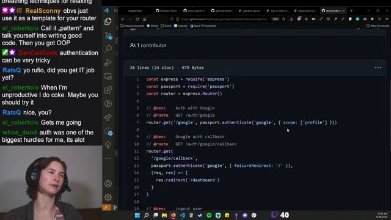Open Windows taskbar search
The height and width of the screenshot is (220, 391).
[x=147, y=215]
